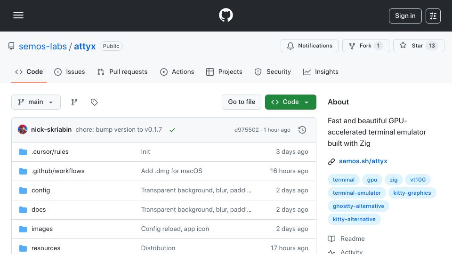Open the docs folder

pos(39,210)
